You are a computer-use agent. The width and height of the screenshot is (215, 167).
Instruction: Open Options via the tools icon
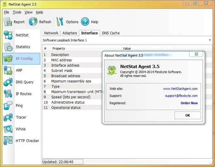point(60,21)
